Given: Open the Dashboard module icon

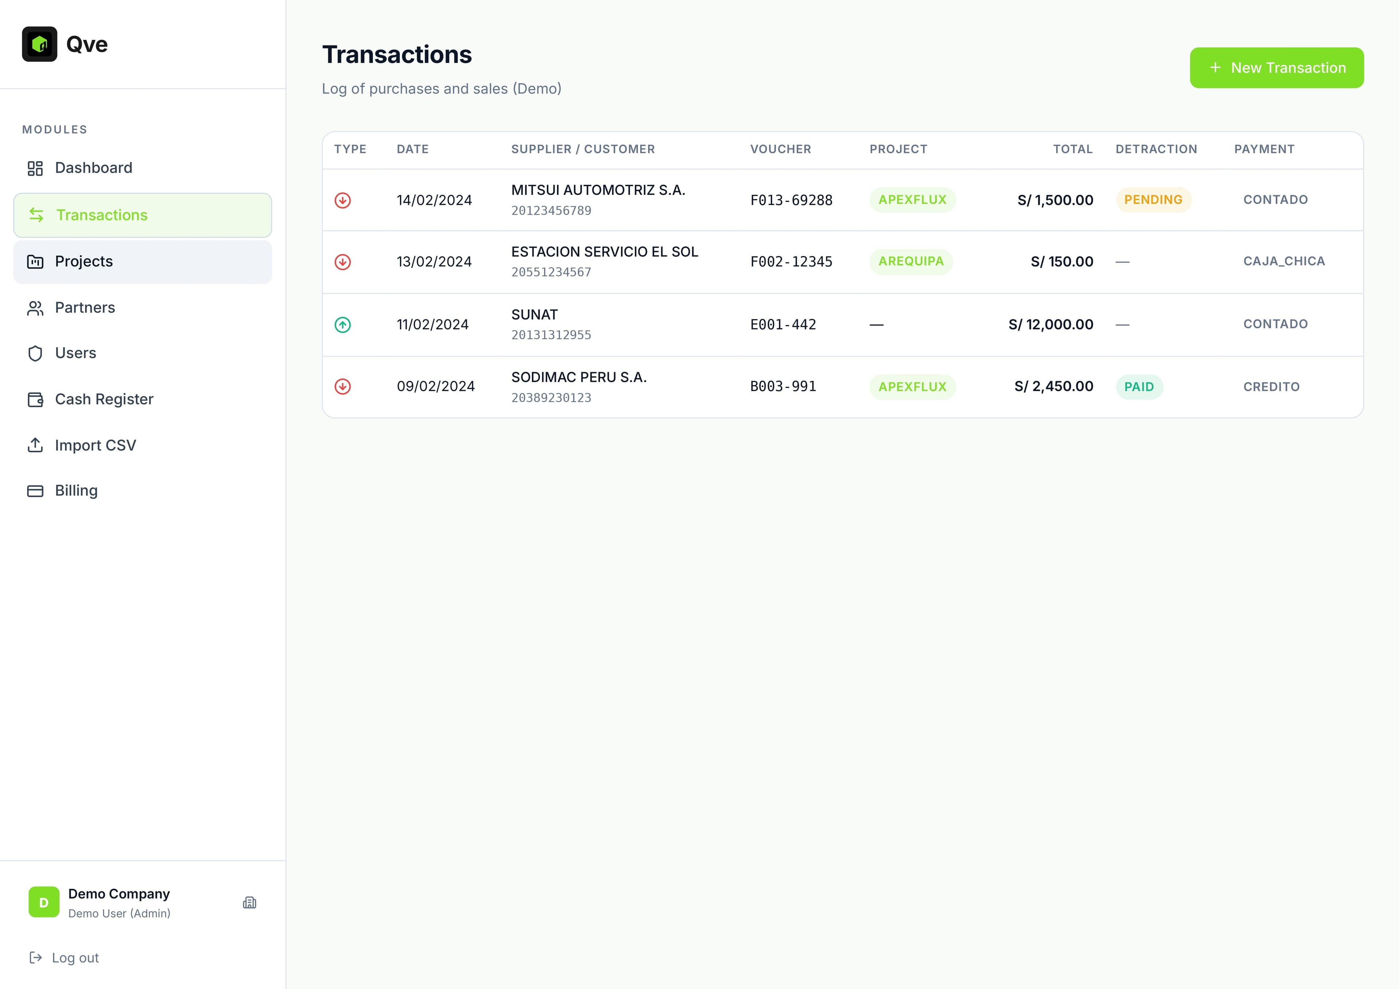Looking at the screenshot, I should 35,168.
